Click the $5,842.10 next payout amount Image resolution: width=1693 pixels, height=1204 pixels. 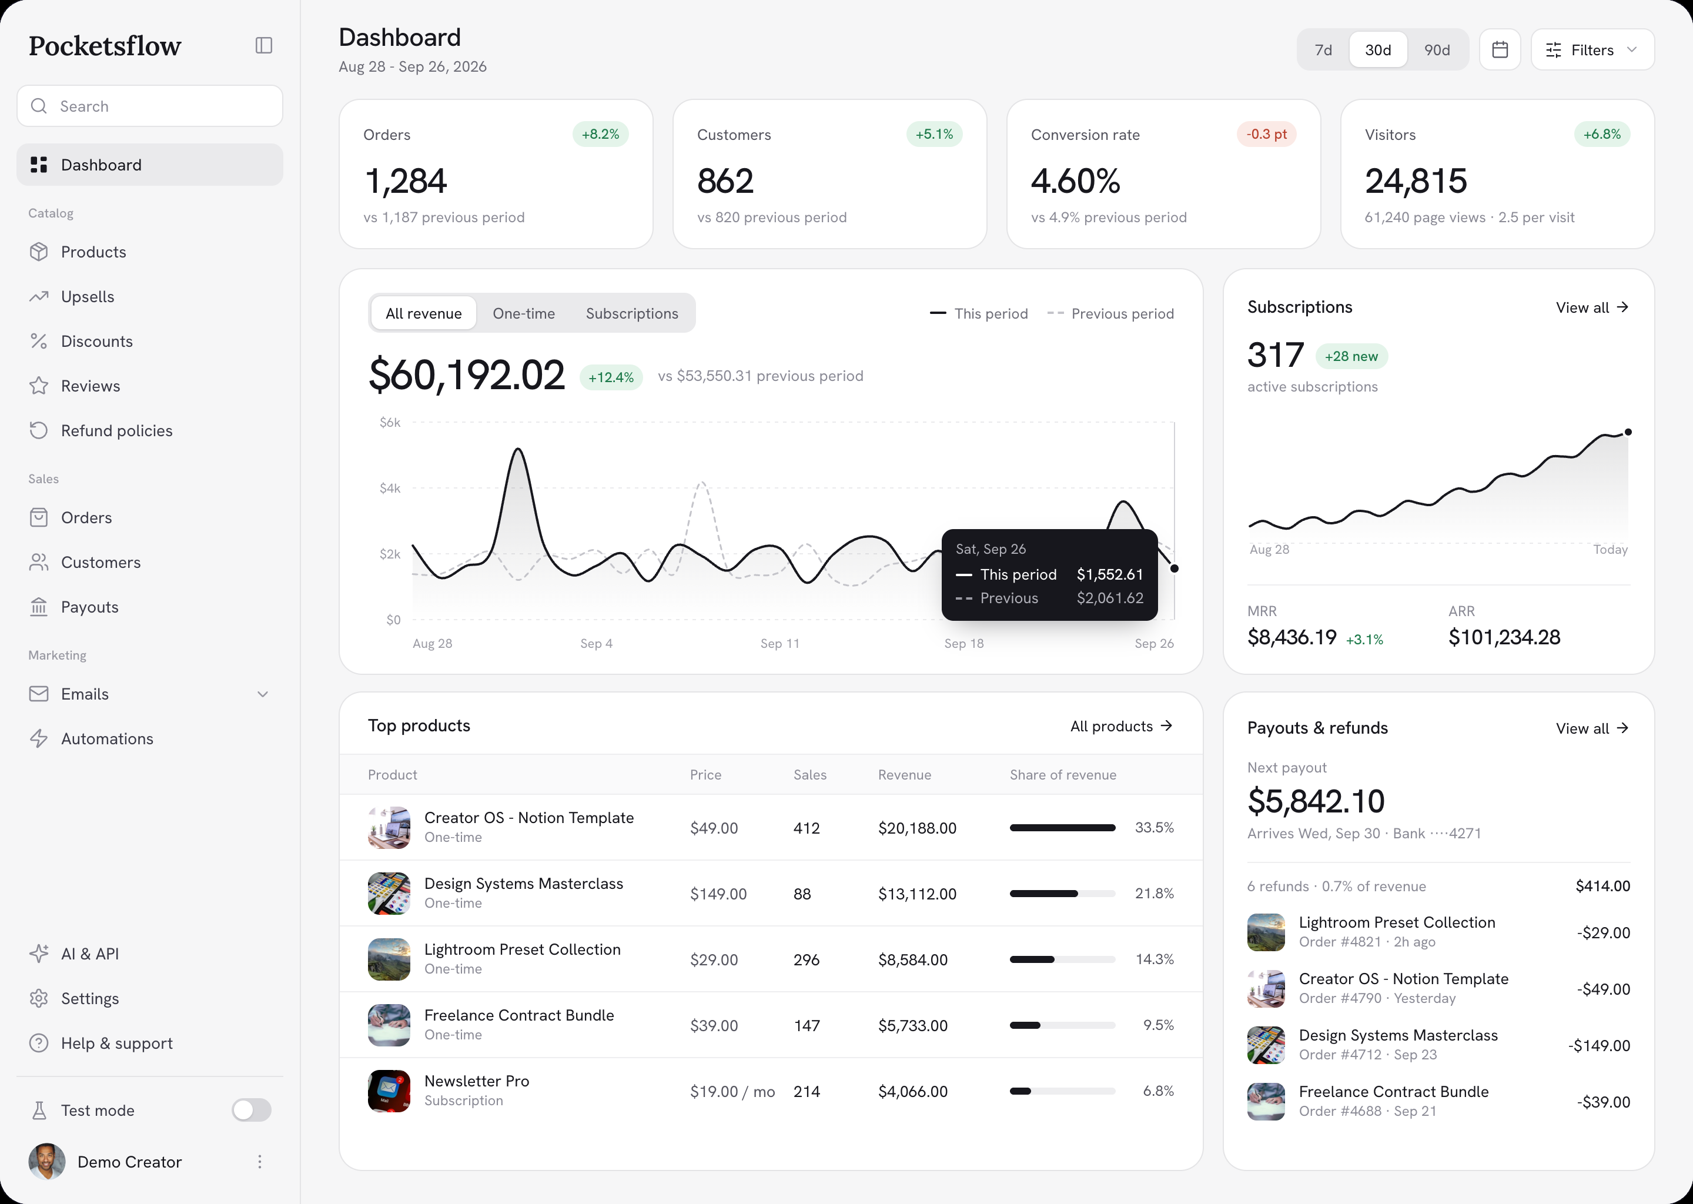pyautogui.click(x=1316, y=801)
